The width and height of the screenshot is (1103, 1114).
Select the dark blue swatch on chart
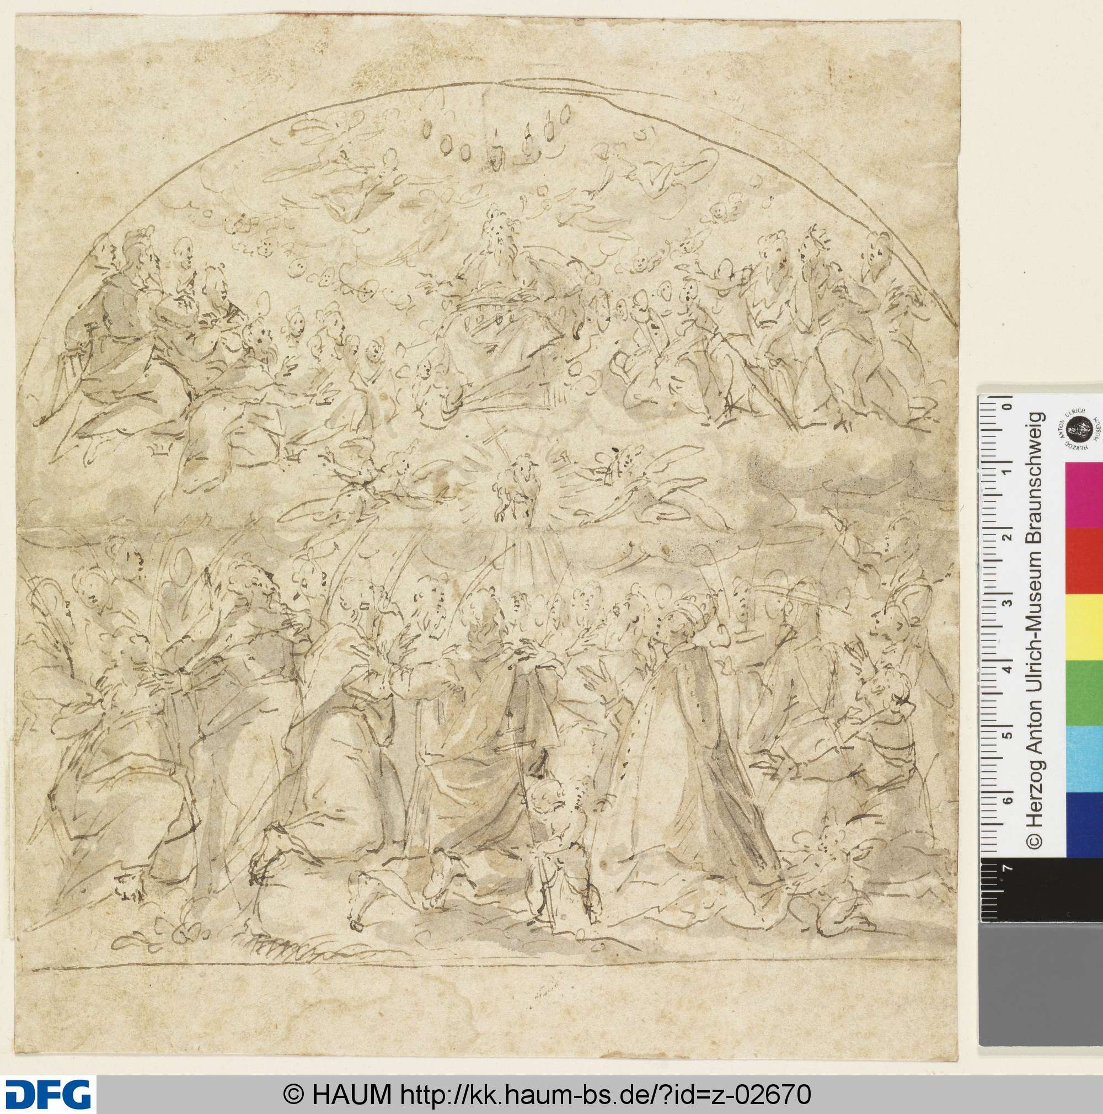pyautogui.click(x=1083, y=825)
